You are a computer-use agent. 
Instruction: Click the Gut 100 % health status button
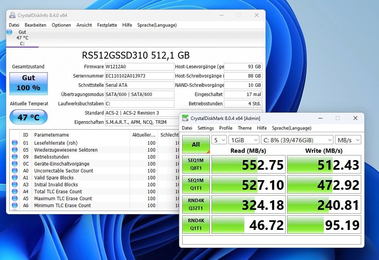point(29,84)
